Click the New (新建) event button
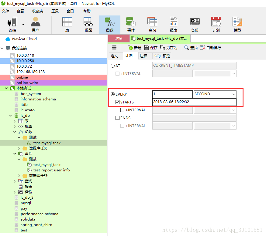The image size is (266, 236). [135, 48]
